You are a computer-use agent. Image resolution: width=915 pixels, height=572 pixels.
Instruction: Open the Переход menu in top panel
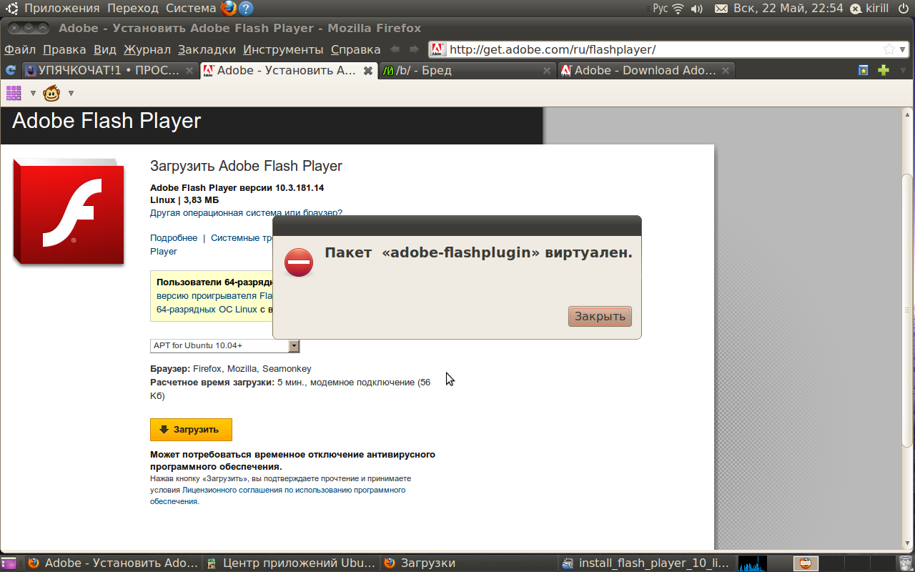point(132,8)
